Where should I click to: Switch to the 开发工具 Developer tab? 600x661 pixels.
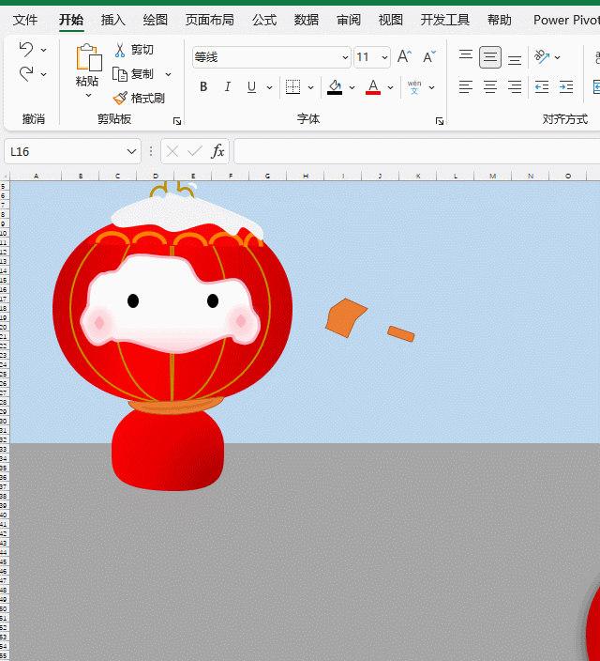click(x=445, y=20)
